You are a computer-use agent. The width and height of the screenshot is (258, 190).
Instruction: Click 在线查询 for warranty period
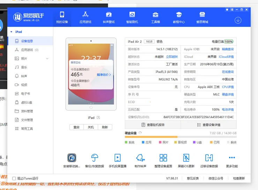(x=228, y=72)
